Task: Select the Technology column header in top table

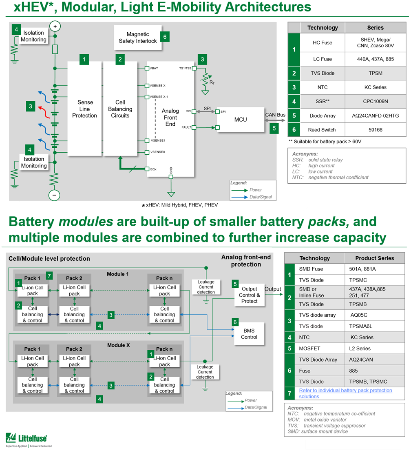Action: (324, 27)
